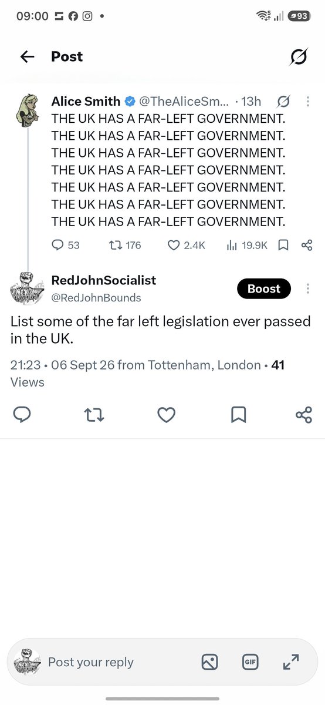
Task: Attach an image using the reply bar's photo icon
Action: pyautogui.click(x=209, y=662)
